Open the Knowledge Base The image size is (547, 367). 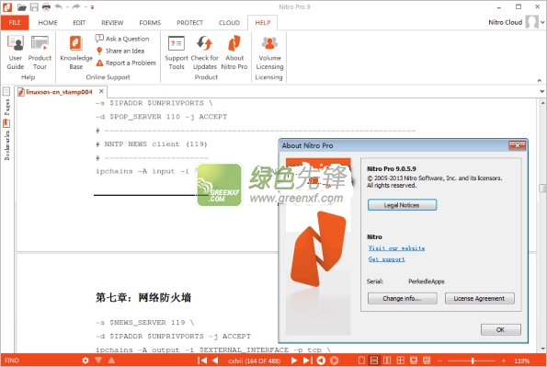click(76, 52)
